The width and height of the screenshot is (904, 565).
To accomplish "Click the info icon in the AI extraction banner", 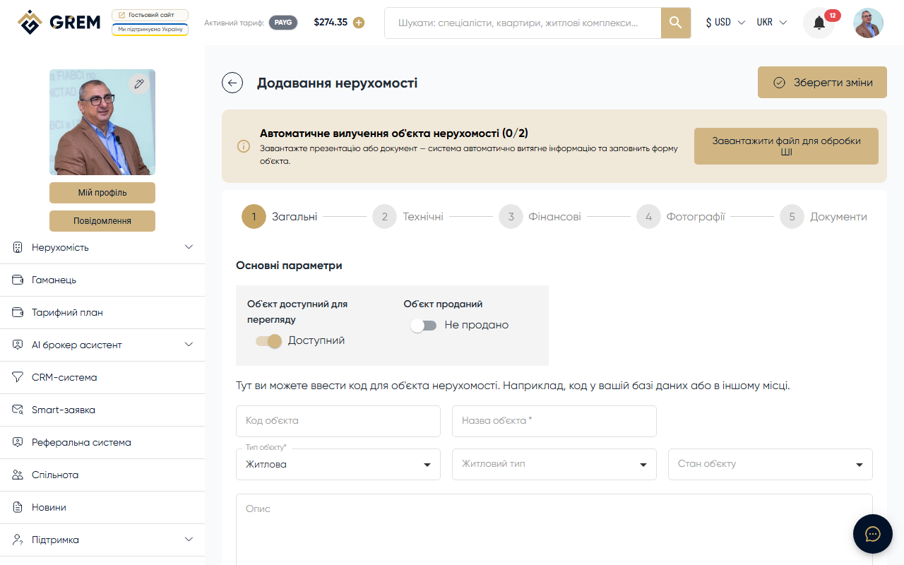I will pyautogui.click(x=244, y=146).
